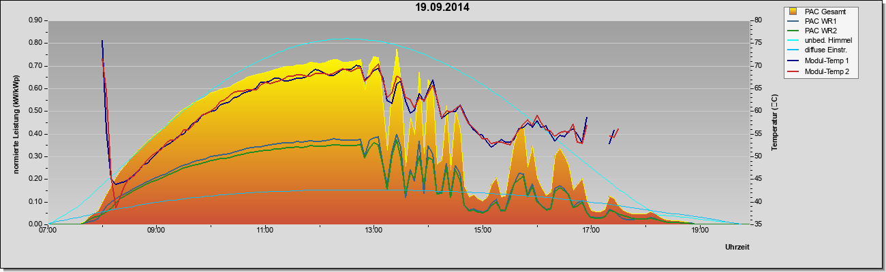Screen dimensions: 886x272
Task: Click the 11:00 time axis label
Action: coord(265,231)
